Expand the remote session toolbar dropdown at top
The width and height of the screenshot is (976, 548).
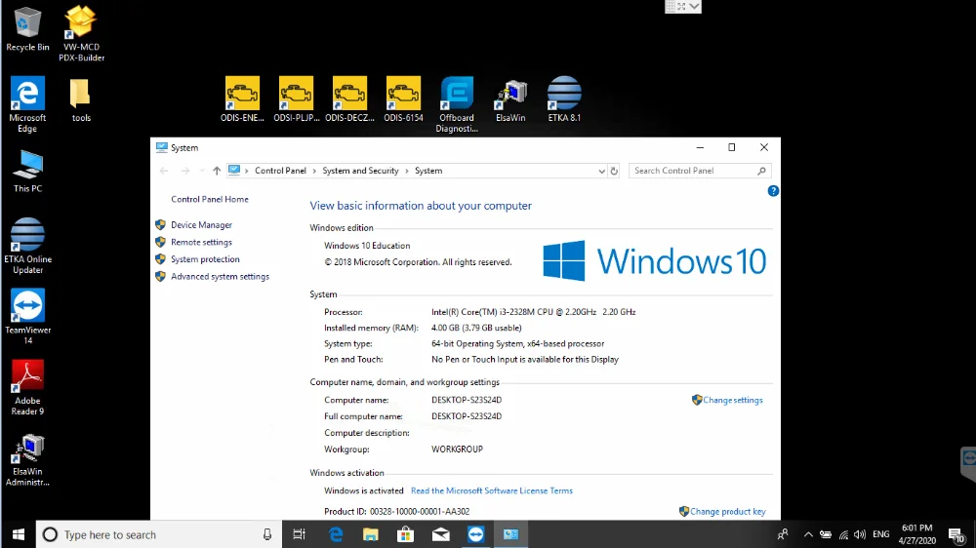point(695,6)
